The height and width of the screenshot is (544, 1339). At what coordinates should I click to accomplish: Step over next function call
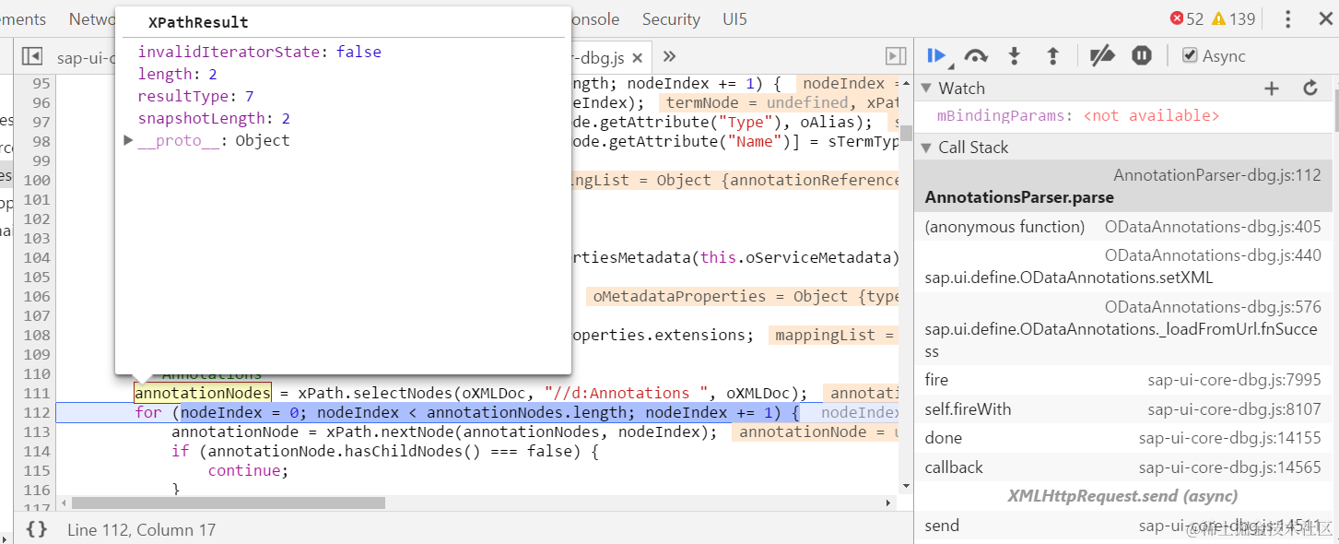point(976,56)
